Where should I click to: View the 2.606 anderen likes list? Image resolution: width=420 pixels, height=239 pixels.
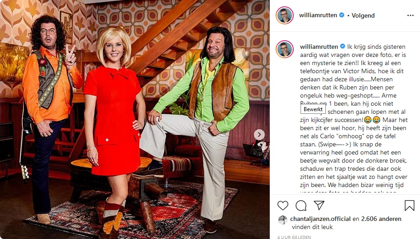point(381,219)
